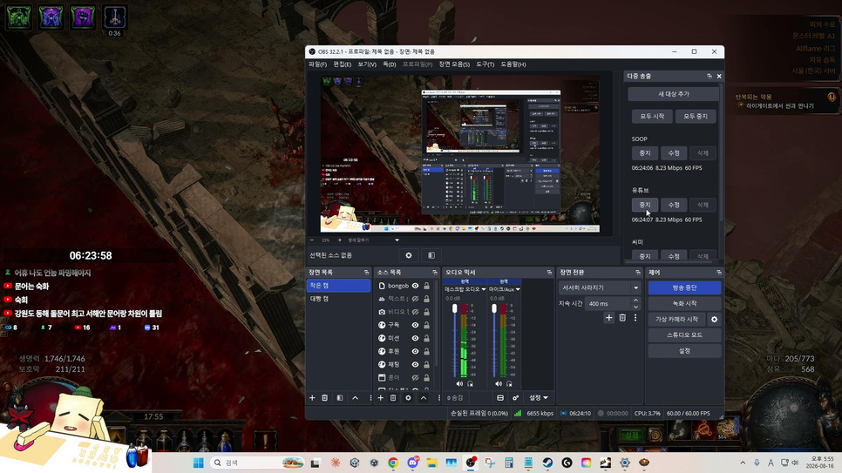Open source properties gear in the sources toolbar

(408, 398)
